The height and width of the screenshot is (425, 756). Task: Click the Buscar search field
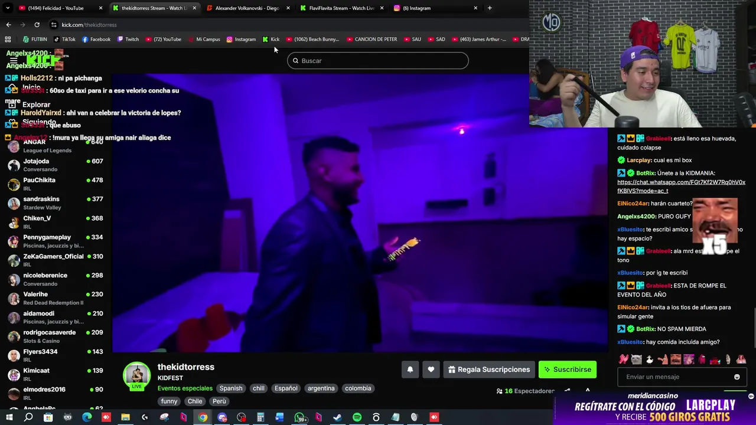[x=378, y=61]
